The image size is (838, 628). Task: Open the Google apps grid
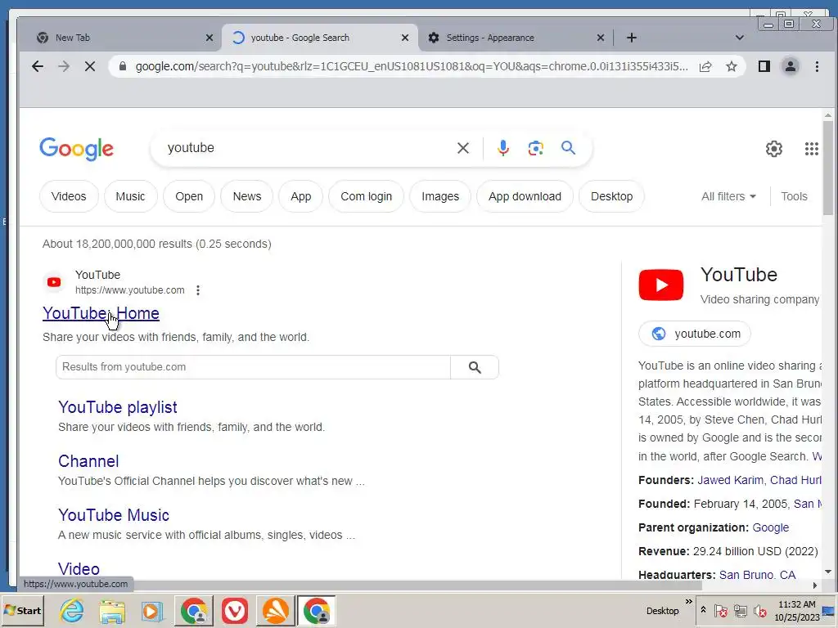click(x=811, y=149)
